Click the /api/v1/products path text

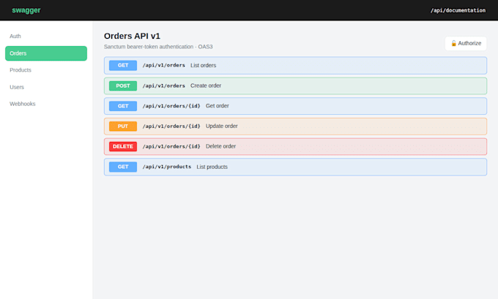point(167,167)
